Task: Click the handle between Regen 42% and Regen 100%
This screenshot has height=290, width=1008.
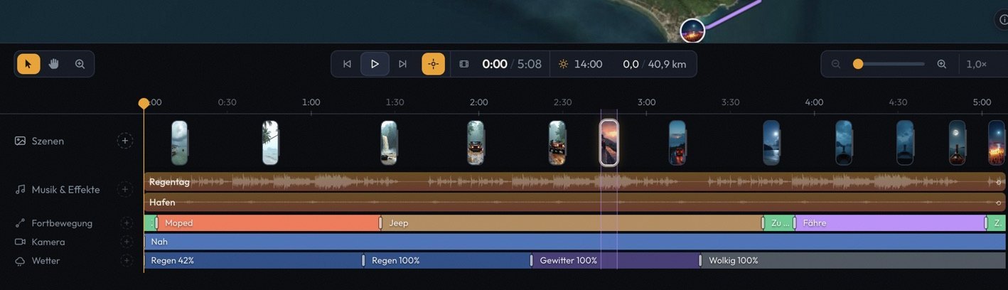Action: click(363, 261)
